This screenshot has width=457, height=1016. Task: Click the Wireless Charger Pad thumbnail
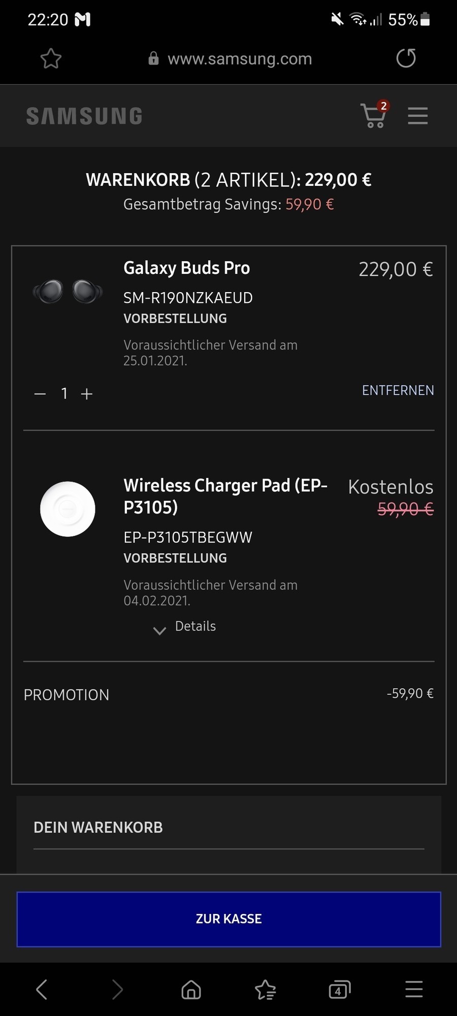[x=68, y=509]
